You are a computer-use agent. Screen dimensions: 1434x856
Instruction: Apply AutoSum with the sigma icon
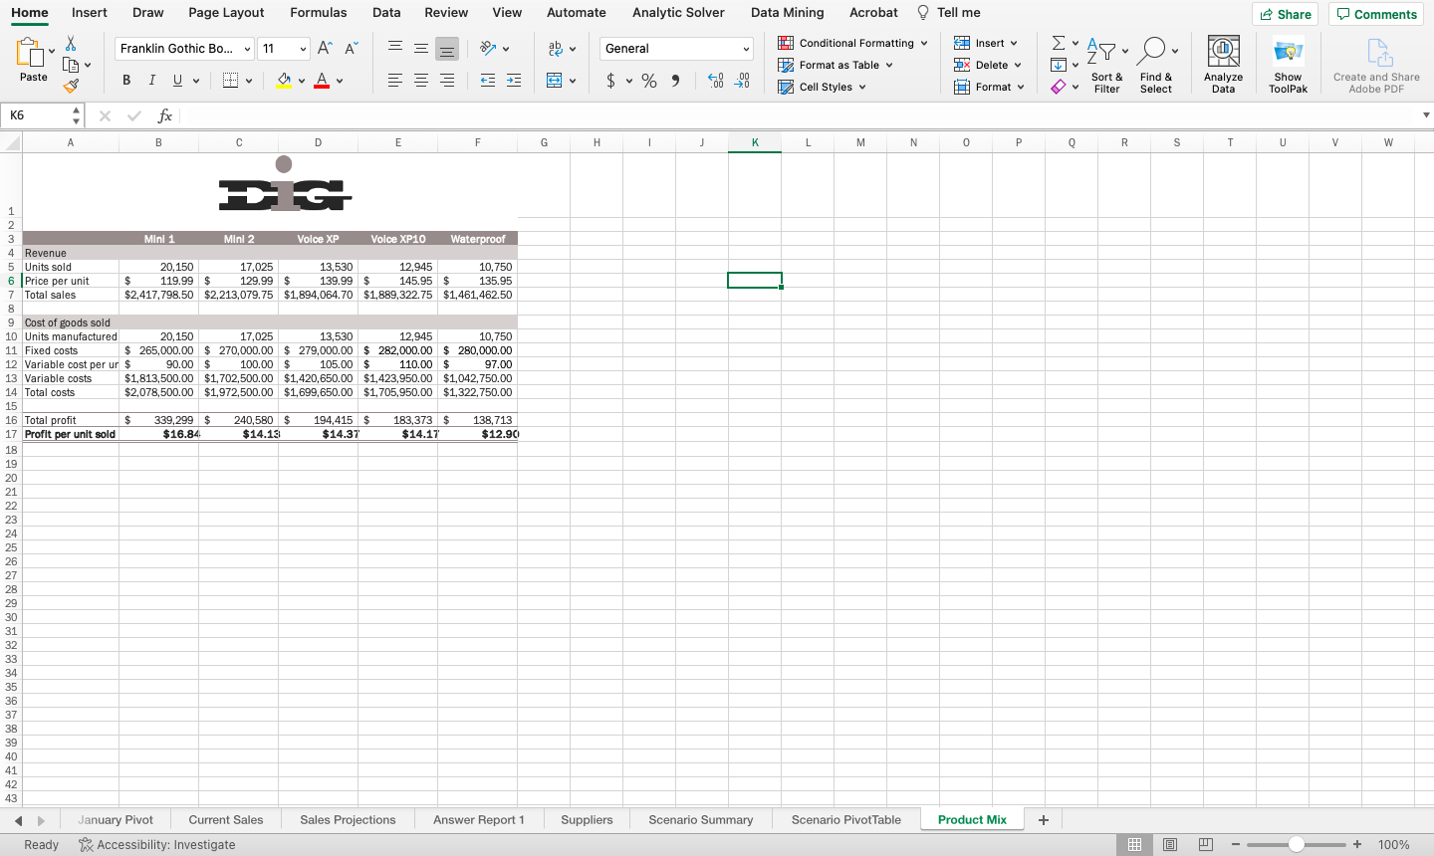(x=1060, y=42)
